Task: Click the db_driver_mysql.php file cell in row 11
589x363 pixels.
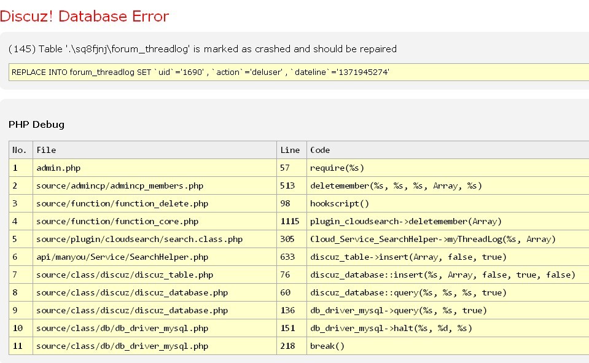Action: 155,346
